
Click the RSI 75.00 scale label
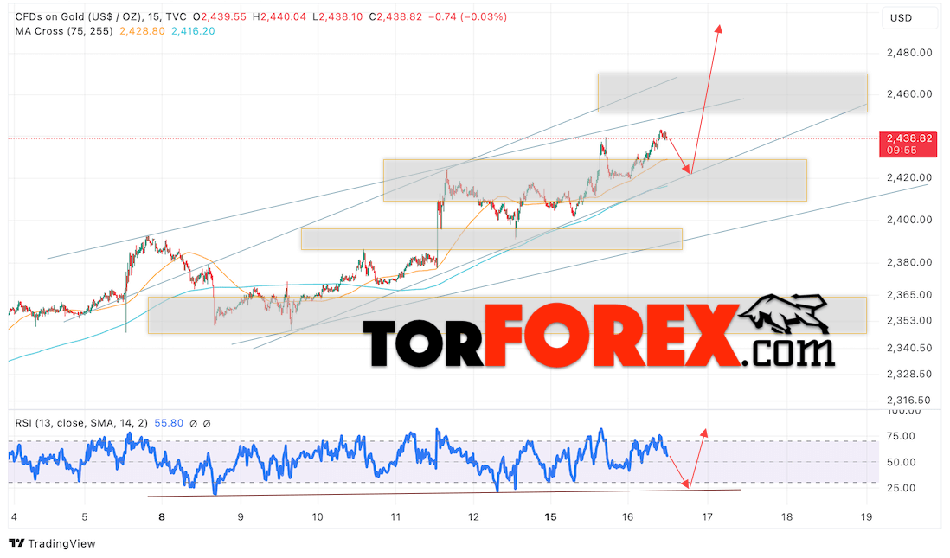click(x=901, y=436)
